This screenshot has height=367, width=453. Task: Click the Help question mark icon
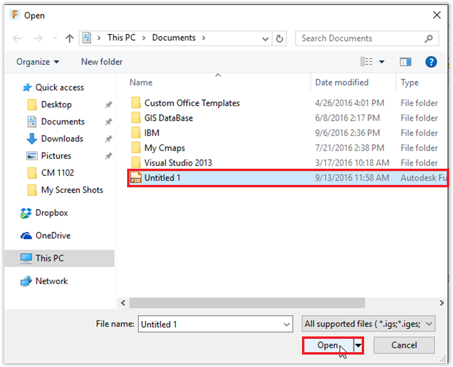tap(431, 62)
